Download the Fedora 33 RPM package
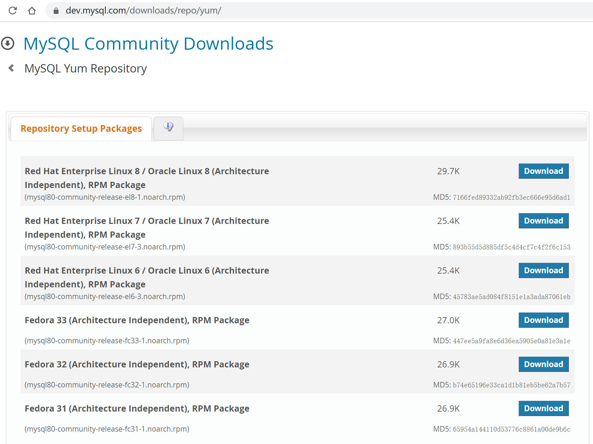 pos(544,320)
